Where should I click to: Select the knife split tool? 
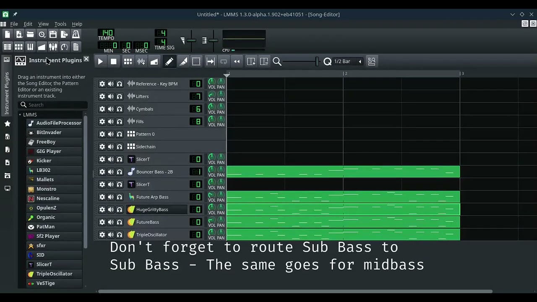point(183,62)
